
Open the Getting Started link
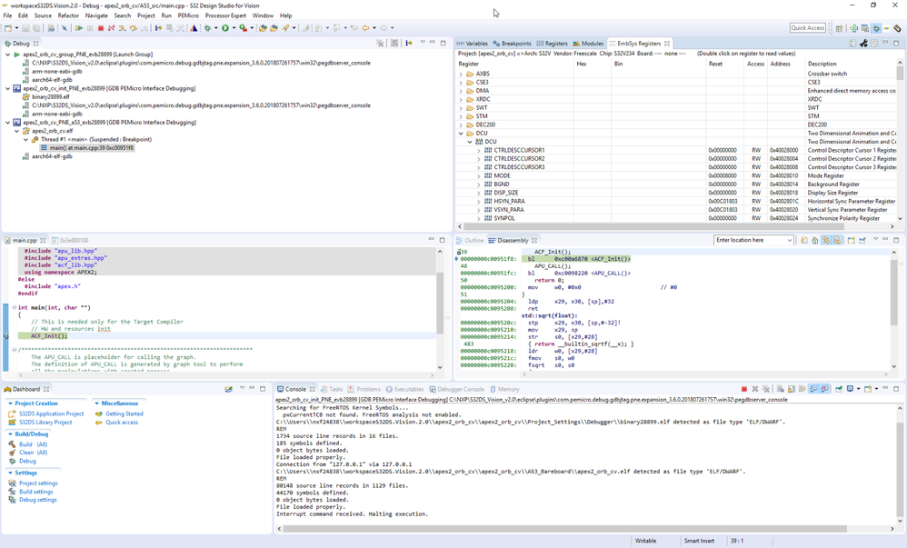(x=124, y=413)
